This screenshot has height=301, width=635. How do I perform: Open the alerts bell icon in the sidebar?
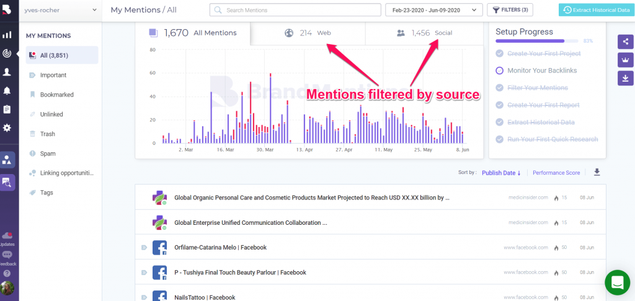7,90
